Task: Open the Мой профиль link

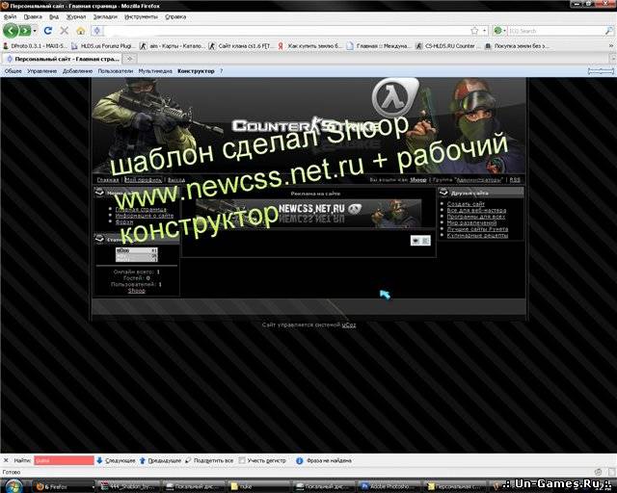Action: pos(144,180)
